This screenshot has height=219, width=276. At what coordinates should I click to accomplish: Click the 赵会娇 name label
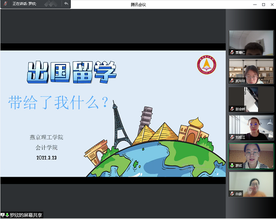(x=241, y=109)
